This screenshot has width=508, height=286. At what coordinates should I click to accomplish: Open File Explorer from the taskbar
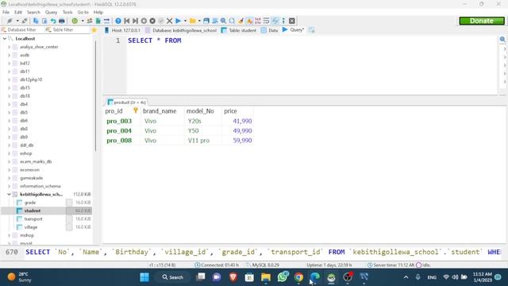[x=266, y=277]
